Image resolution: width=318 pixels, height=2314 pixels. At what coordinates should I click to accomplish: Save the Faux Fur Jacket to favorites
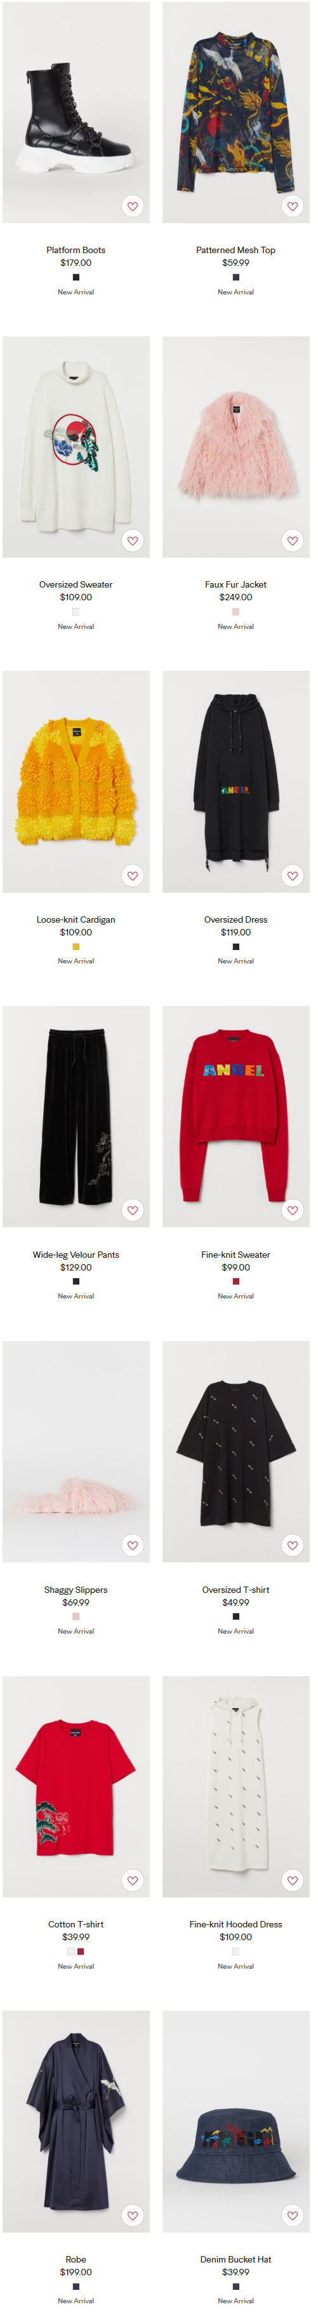click(x=292, y=541)
